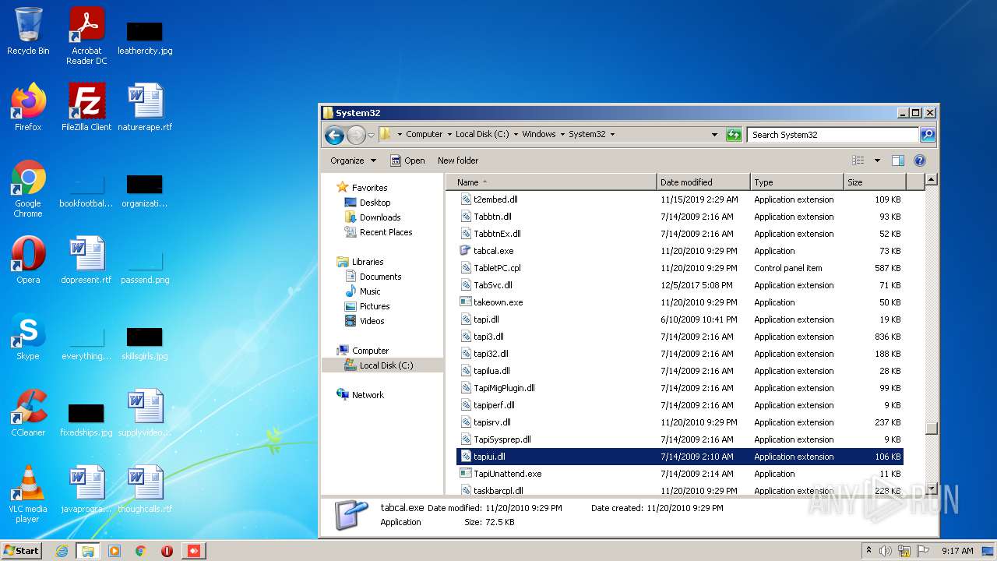Select Documents library
This screenshot has height=561, width=997.
380,277
